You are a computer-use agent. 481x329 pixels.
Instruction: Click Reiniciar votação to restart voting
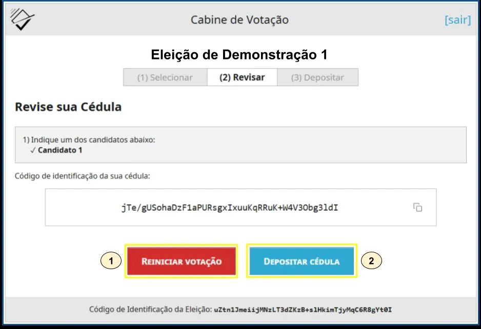click(x=182, y=261)
